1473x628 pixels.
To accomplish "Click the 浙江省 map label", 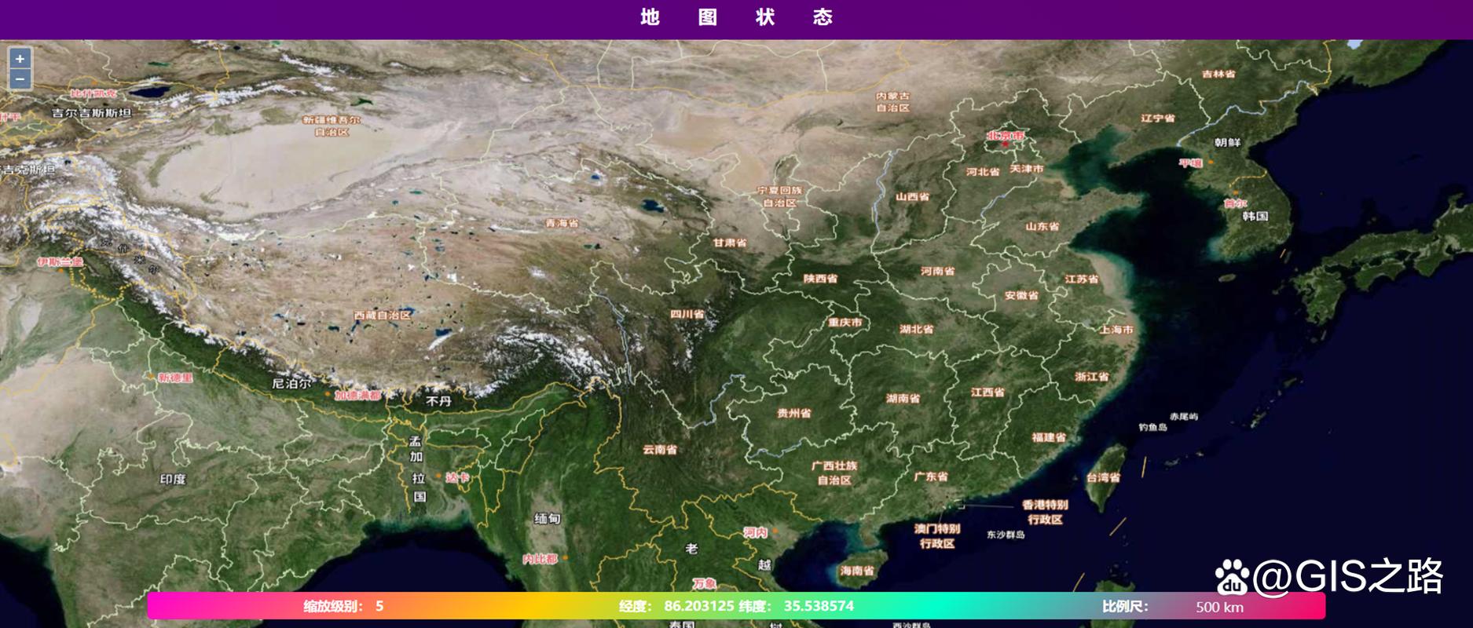I will (x=1092, y=377).
